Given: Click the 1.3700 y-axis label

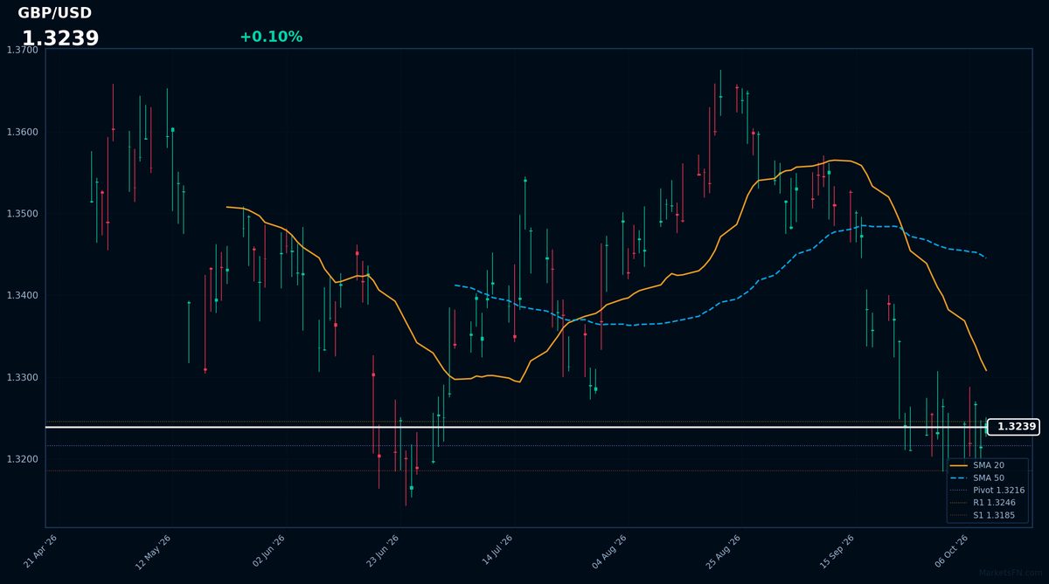Looking at the screenshot, I should tap(23, 51).
